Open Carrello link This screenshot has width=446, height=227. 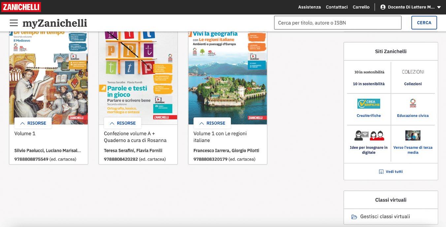(x=361, y=7)
